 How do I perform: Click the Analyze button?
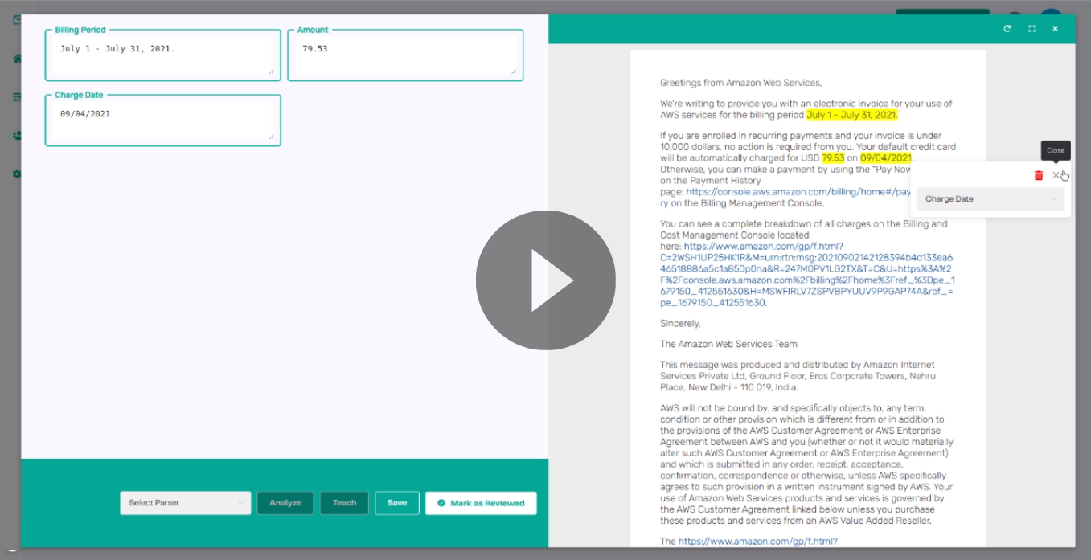(x=285, y=503)
